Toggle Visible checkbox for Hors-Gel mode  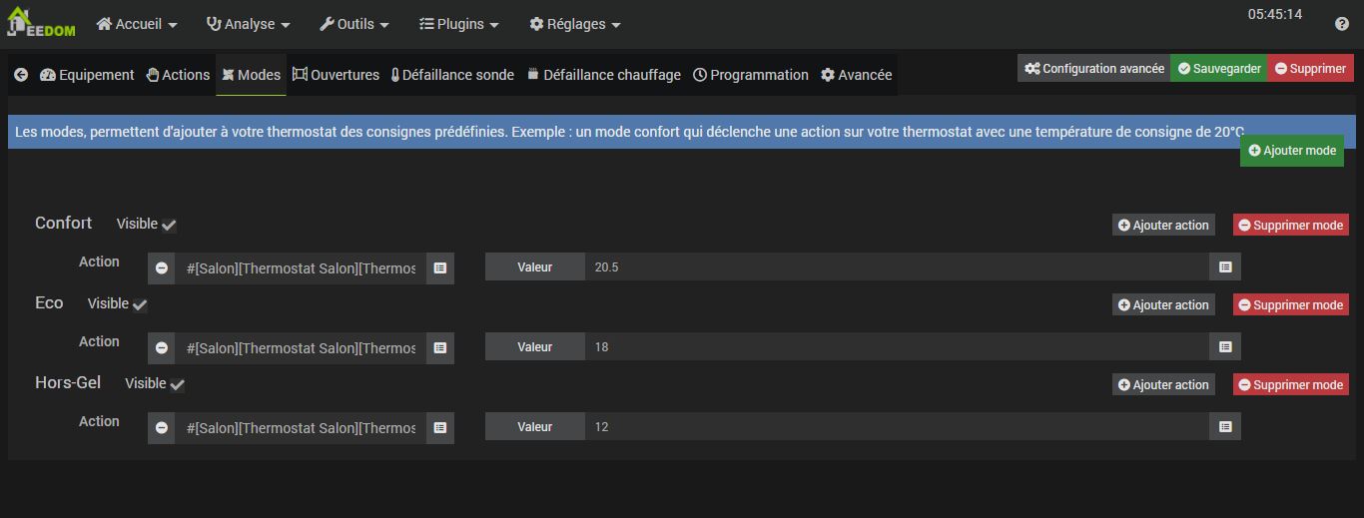point(177,384)
